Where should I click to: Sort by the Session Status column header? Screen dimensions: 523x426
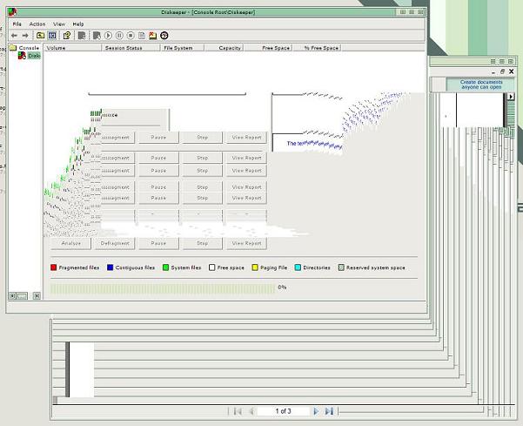point(130,48)
